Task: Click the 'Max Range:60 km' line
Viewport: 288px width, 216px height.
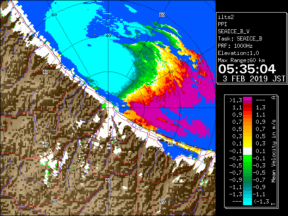Action: tap(241, 60)
